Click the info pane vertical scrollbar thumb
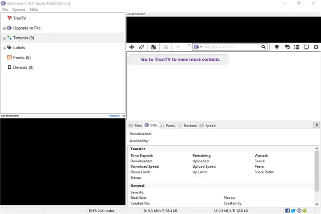321x214 pixels. click(316, 171)
